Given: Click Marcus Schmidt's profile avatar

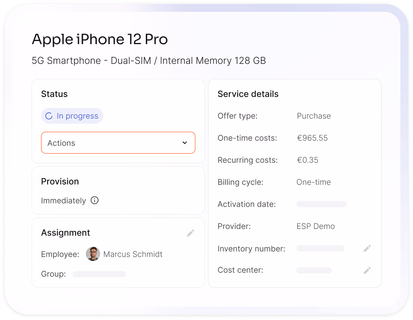Looking at the screenshot, I should coord(93,254).
